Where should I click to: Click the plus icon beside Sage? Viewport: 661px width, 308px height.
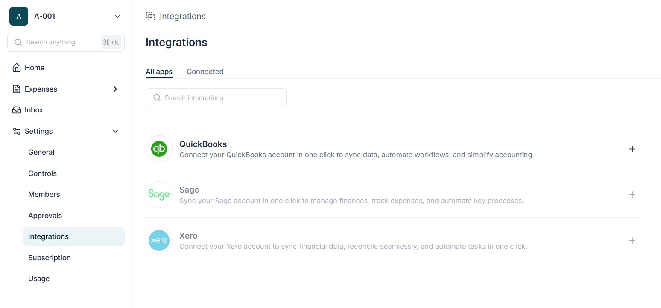[x=632, y=195]
